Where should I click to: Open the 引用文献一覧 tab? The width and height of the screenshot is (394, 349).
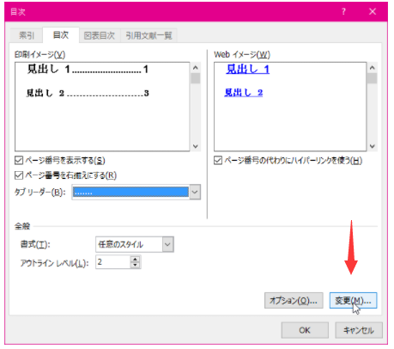pos(149,35)
